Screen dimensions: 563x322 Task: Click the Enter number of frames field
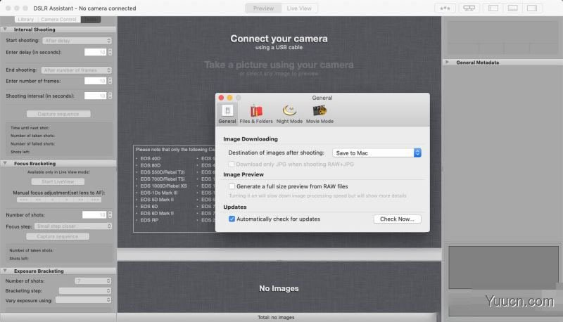pos(95,81)
